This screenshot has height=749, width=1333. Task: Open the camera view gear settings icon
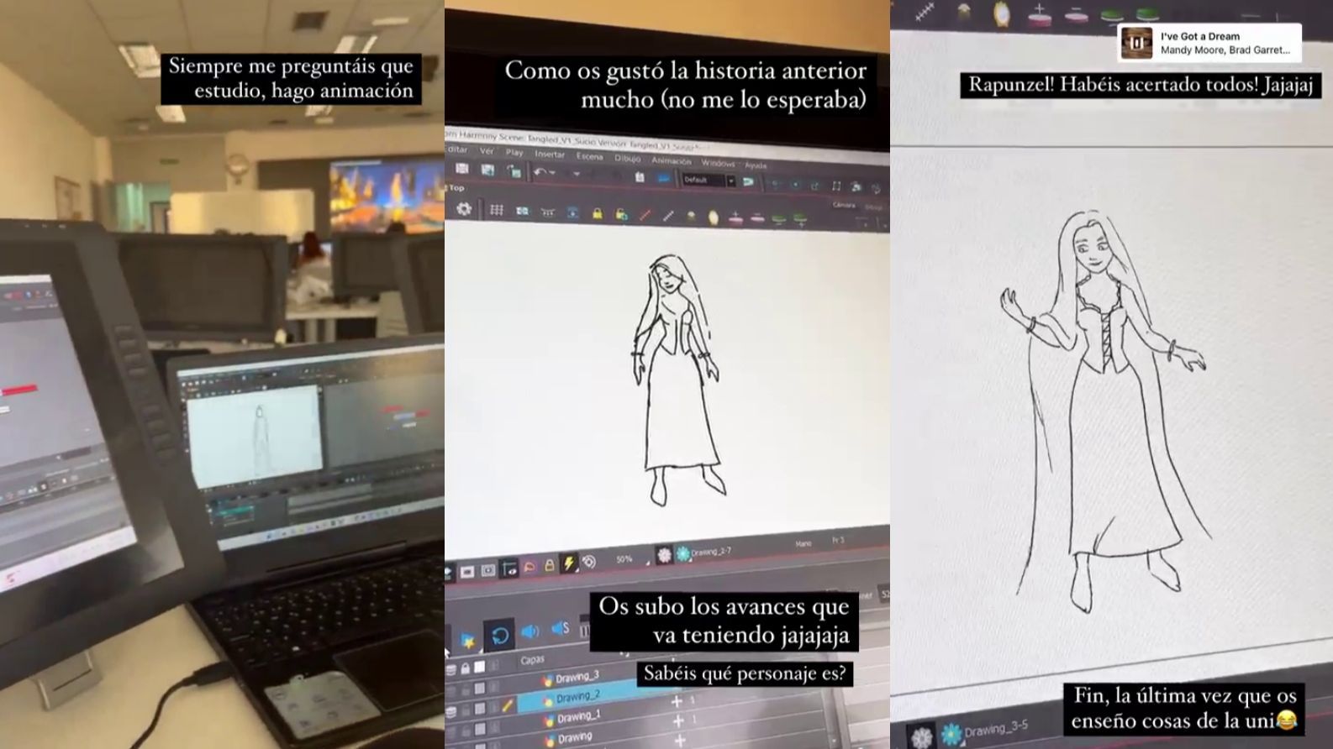[464, 209]
